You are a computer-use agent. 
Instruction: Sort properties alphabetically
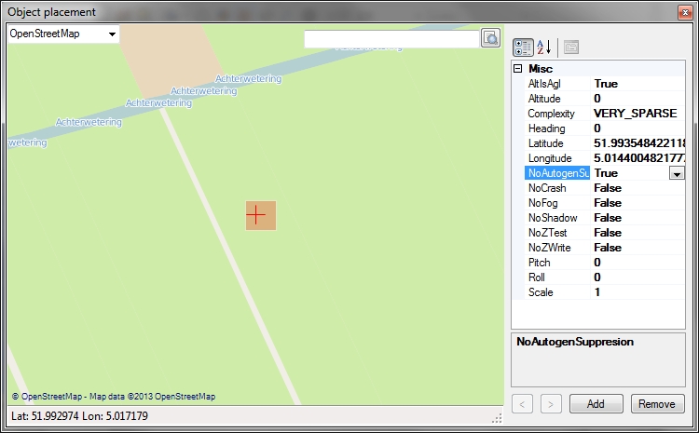pyautogui.click(x=544, y=47)
